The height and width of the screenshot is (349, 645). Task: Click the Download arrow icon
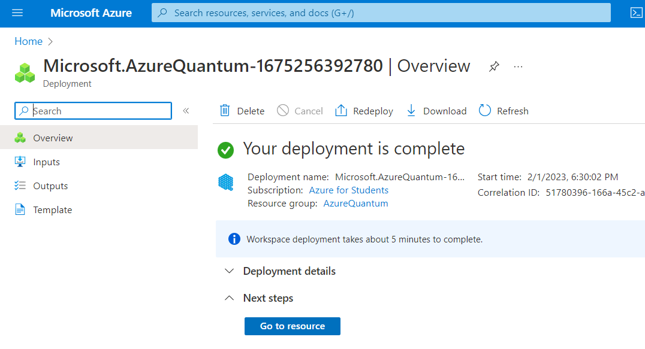coord(411,111)
